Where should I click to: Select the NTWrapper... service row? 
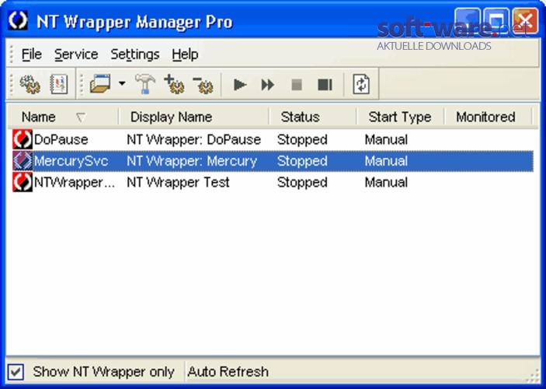coord(273,182)
